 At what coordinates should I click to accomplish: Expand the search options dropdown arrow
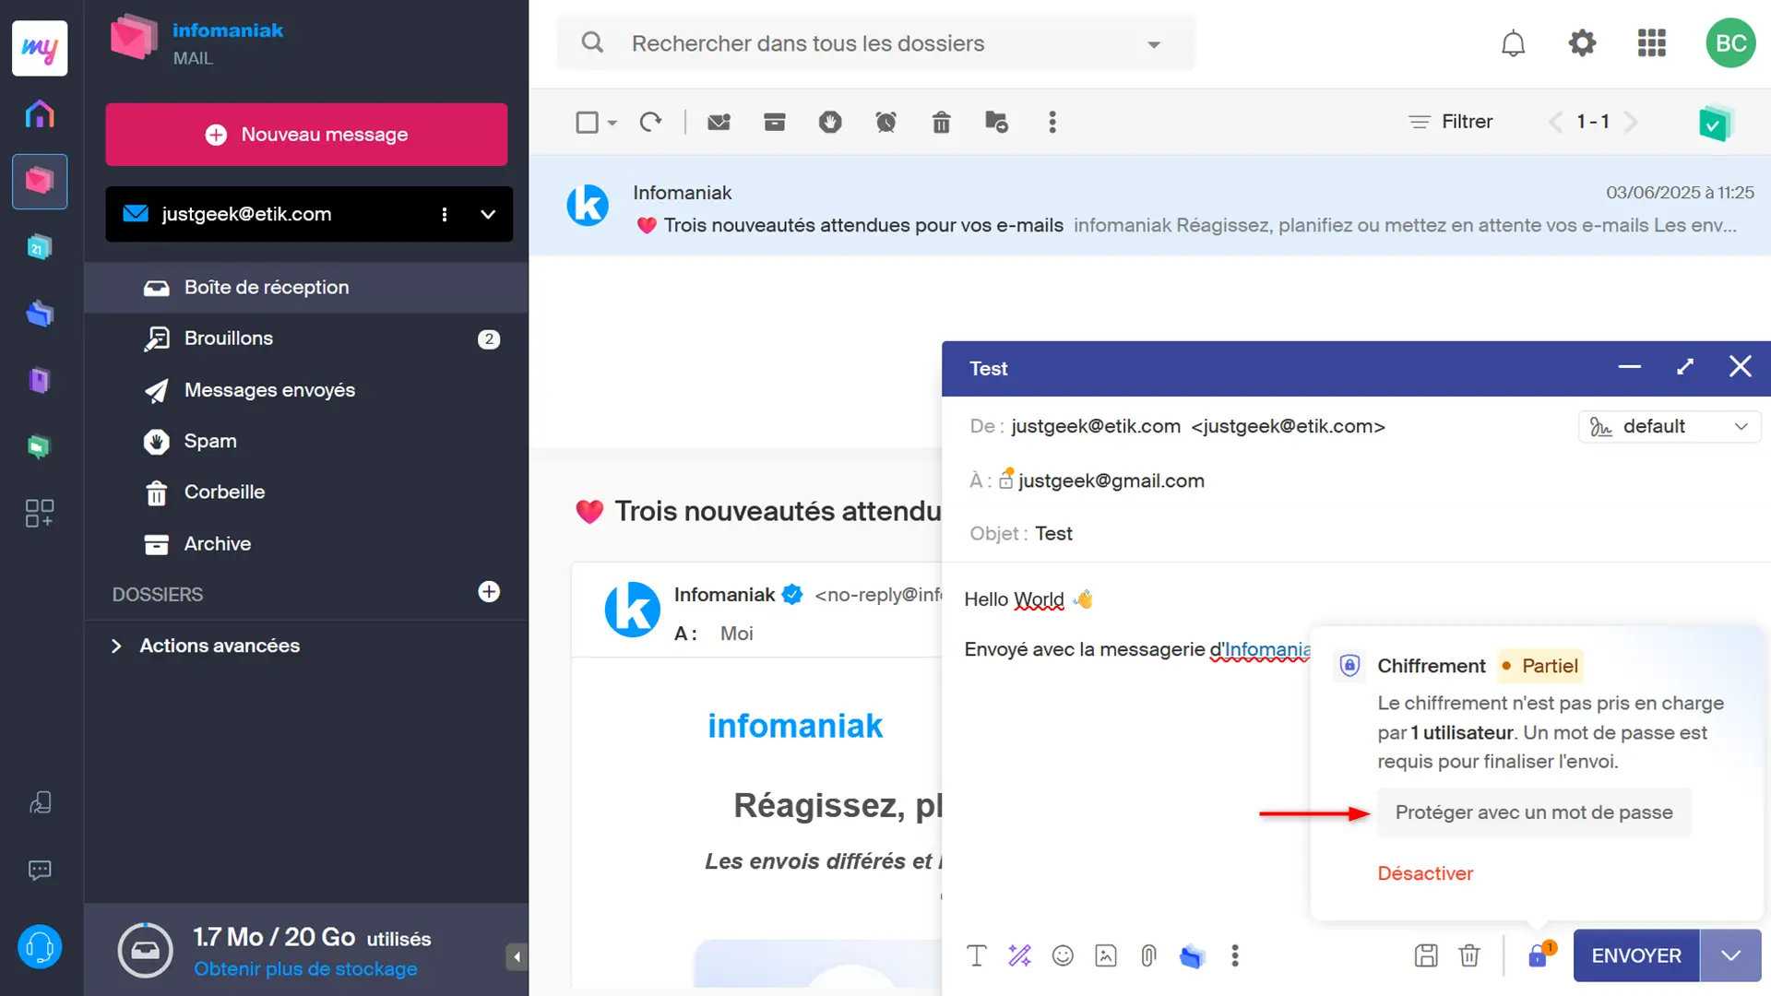(1153, 44)
